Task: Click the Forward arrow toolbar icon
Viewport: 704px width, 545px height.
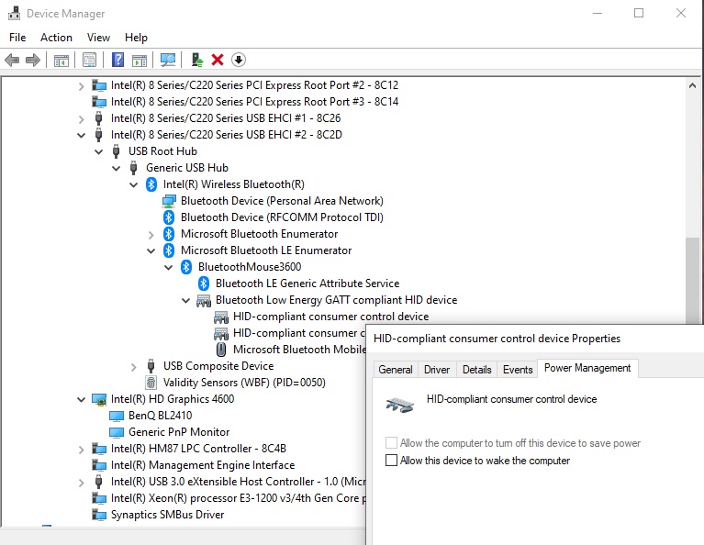Action: click(33, 60)
